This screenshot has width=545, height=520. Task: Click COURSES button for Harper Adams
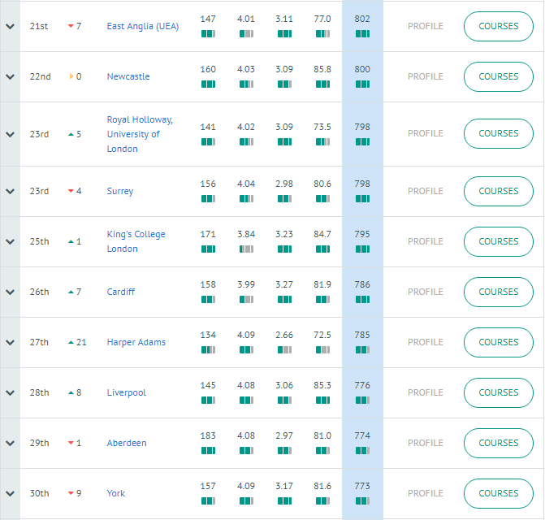click(x=499, y=342)
